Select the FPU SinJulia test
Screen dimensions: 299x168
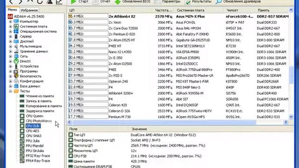tap(35, 151)
